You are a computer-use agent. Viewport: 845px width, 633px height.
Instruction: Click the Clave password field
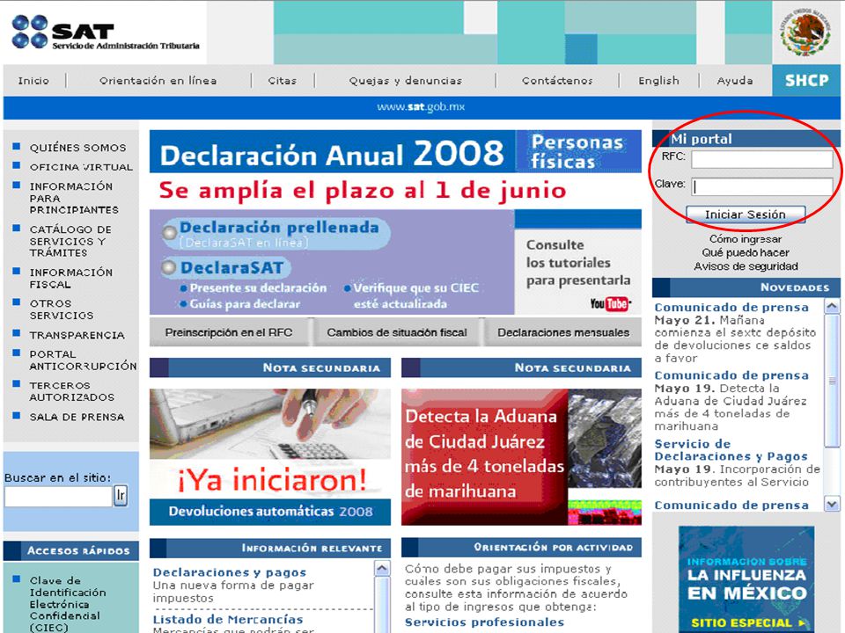coord(762,186)
